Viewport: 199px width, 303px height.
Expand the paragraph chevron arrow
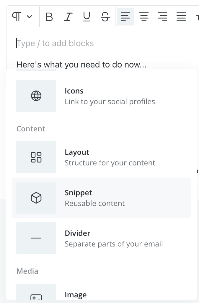coord(29,17)
